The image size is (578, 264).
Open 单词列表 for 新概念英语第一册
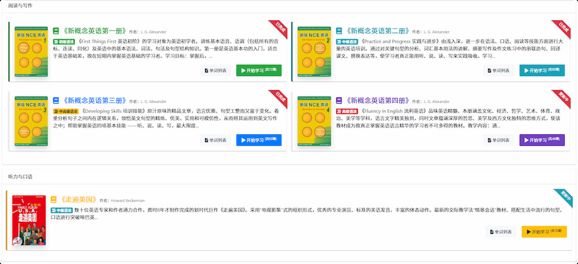[216, 71]
